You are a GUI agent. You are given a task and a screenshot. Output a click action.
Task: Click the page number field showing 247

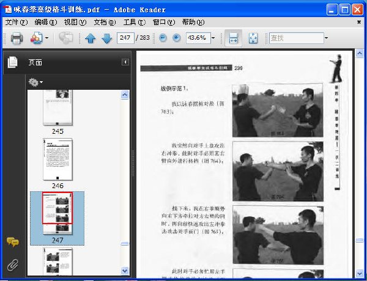125,38
